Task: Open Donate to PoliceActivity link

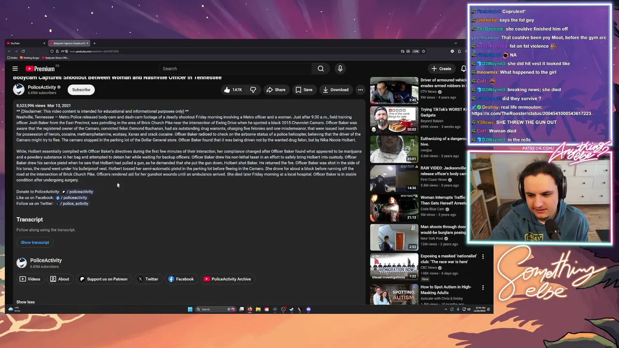Action: point(77,192)
